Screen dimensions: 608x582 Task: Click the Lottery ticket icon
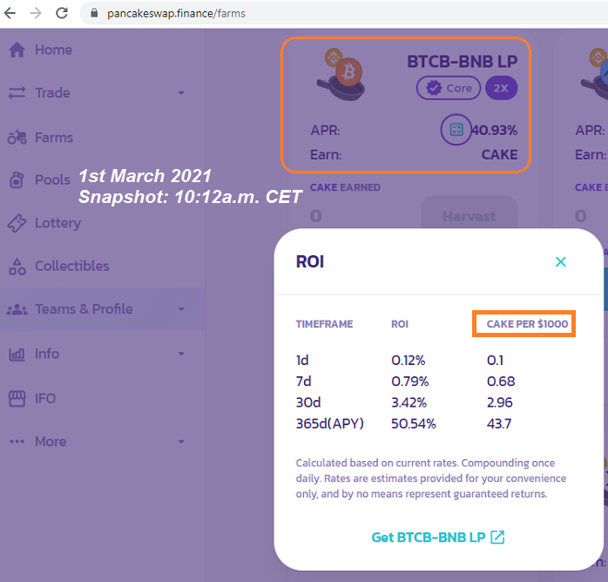(17, 223)
